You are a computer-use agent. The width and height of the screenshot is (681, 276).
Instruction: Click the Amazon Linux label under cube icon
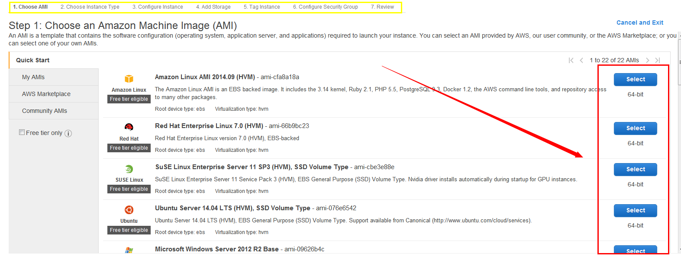[129, 90]
